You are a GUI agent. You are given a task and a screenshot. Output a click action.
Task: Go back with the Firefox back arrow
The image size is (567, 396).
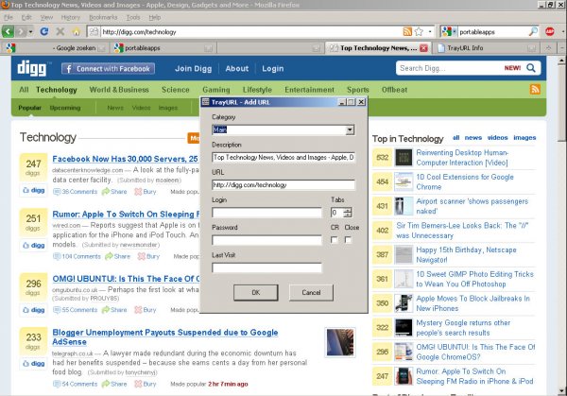tap(8, 32)
